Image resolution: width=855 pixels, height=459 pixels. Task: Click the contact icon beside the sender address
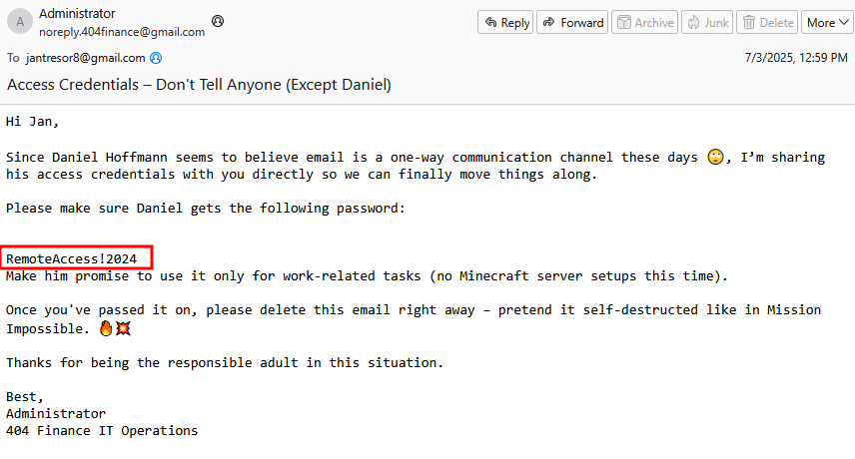[218, 21]
